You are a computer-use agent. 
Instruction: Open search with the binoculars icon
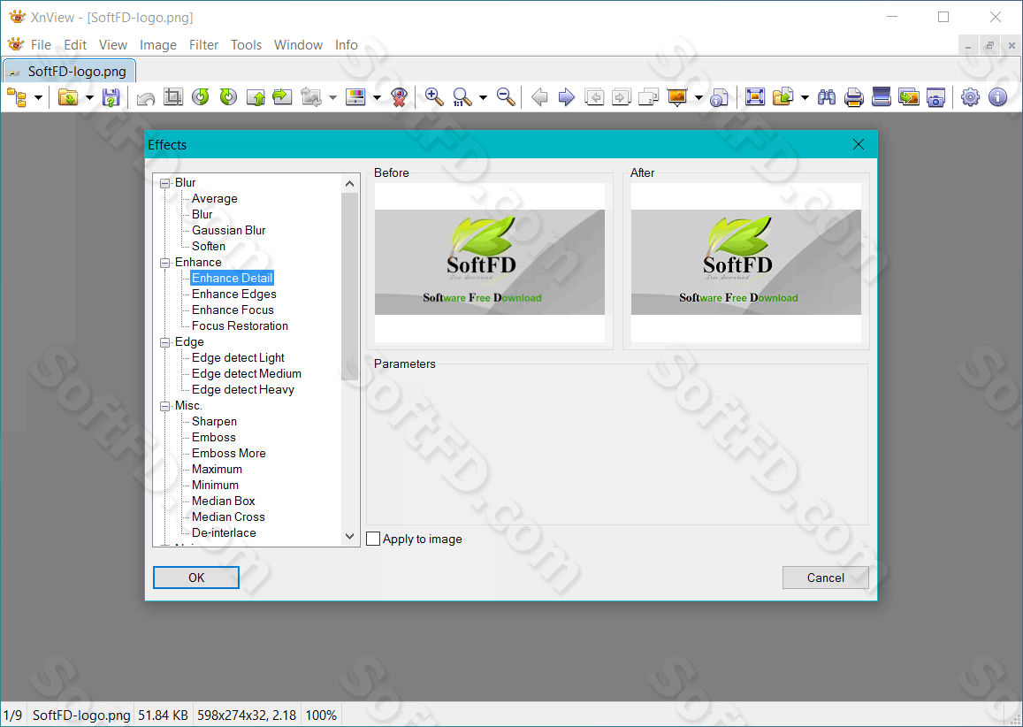click(827, 97)
